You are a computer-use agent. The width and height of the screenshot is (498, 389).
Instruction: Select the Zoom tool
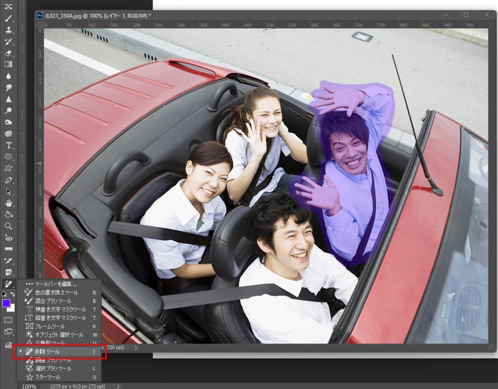pyautogui.click(x=8, y=226)
